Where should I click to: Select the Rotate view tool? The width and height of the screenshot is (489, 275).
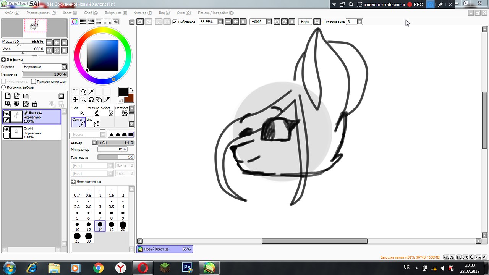click(x=91, y=100)
